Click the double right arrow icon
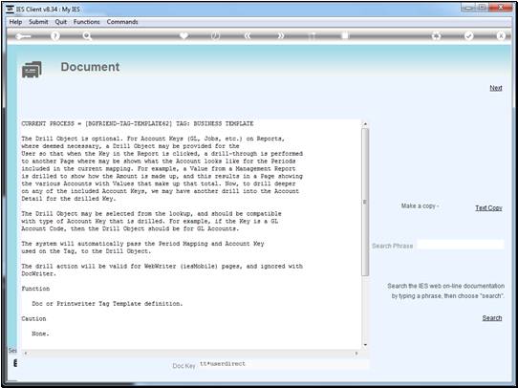The height and width of the screenshot is (388, 518). [280, 36]
